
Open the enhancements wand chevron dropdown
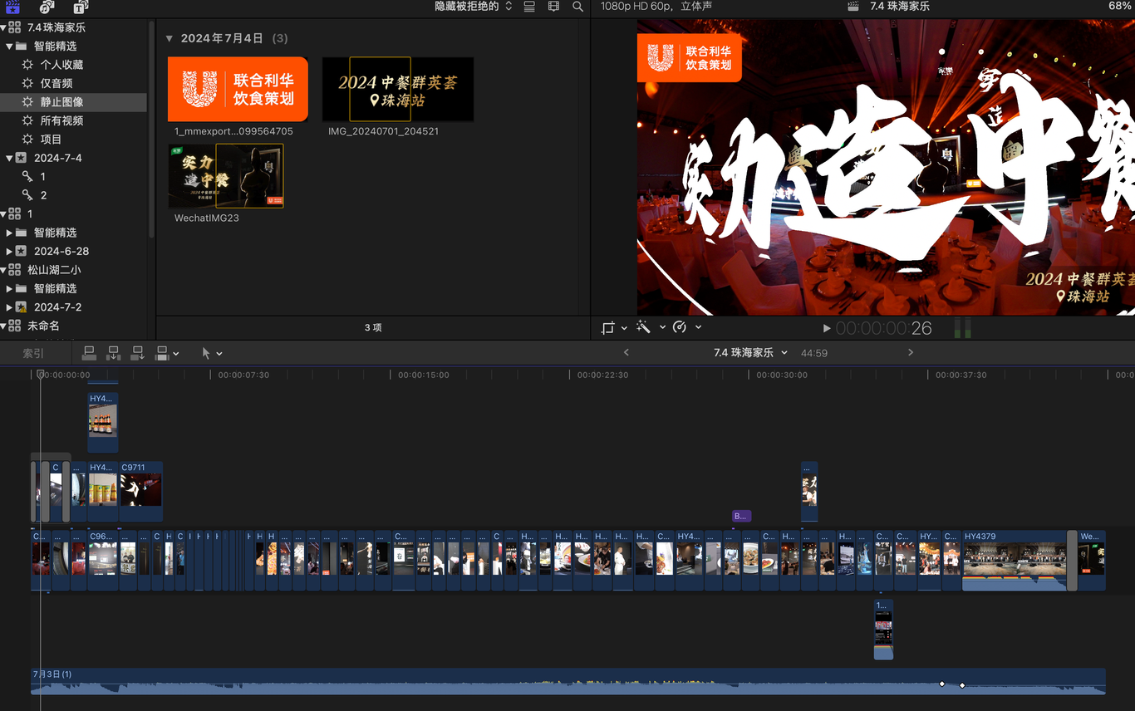[x=662, y=327]
